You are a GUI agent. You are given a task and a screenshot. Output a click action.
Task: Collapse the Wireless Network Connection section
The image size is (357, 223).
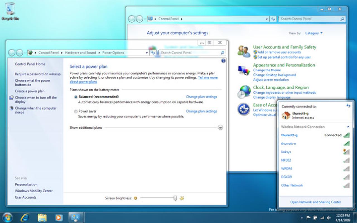[348, 127]
